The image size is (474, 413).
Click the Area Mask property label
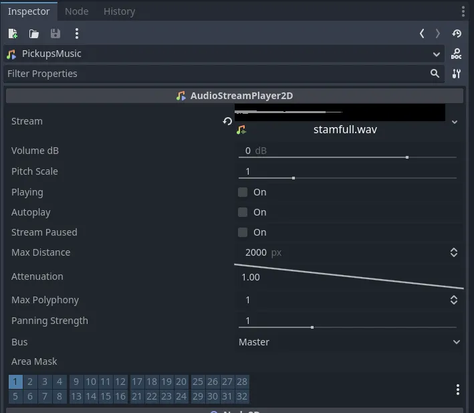coord(34,361)
